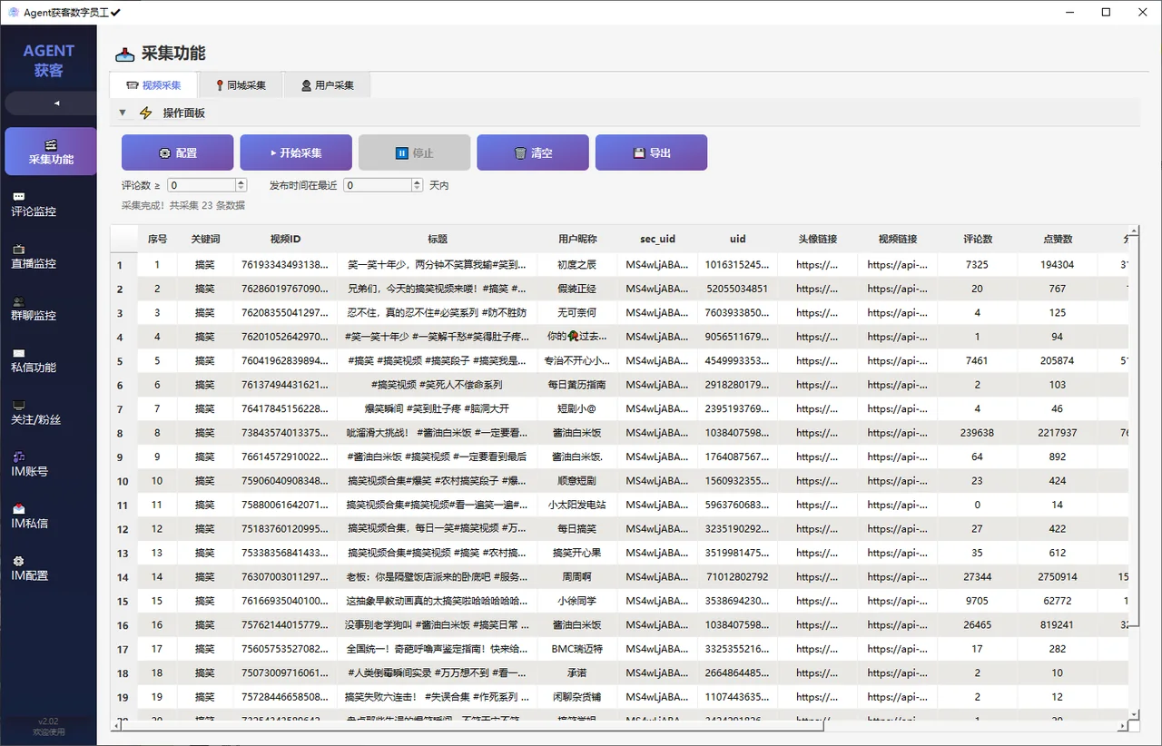Image resolution: width=1162 pixels, height=746 pixels.
Task: Click comment count cell 239638
Action: point(978,433)
